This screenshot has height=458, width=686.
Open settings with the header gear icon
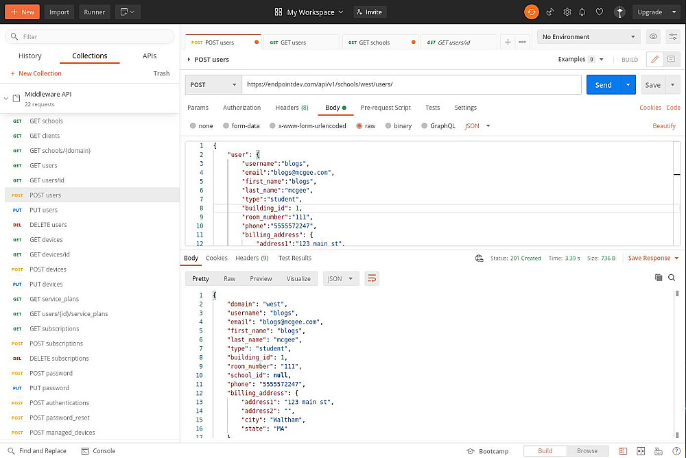567,12
